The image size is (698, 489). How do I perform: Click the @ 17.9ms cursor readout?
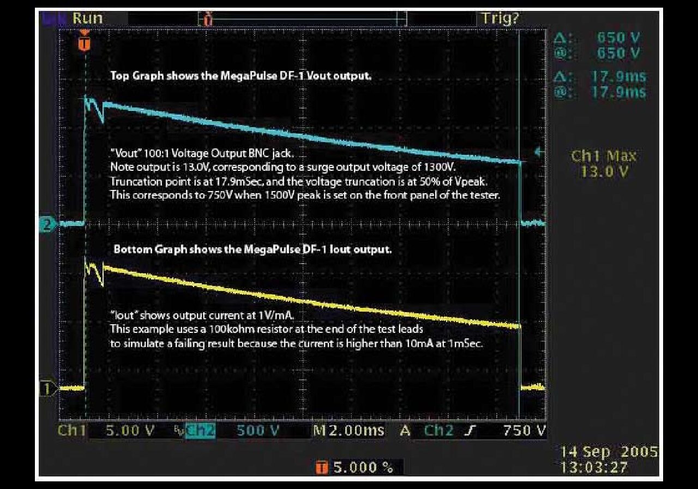tap(600, 92)
